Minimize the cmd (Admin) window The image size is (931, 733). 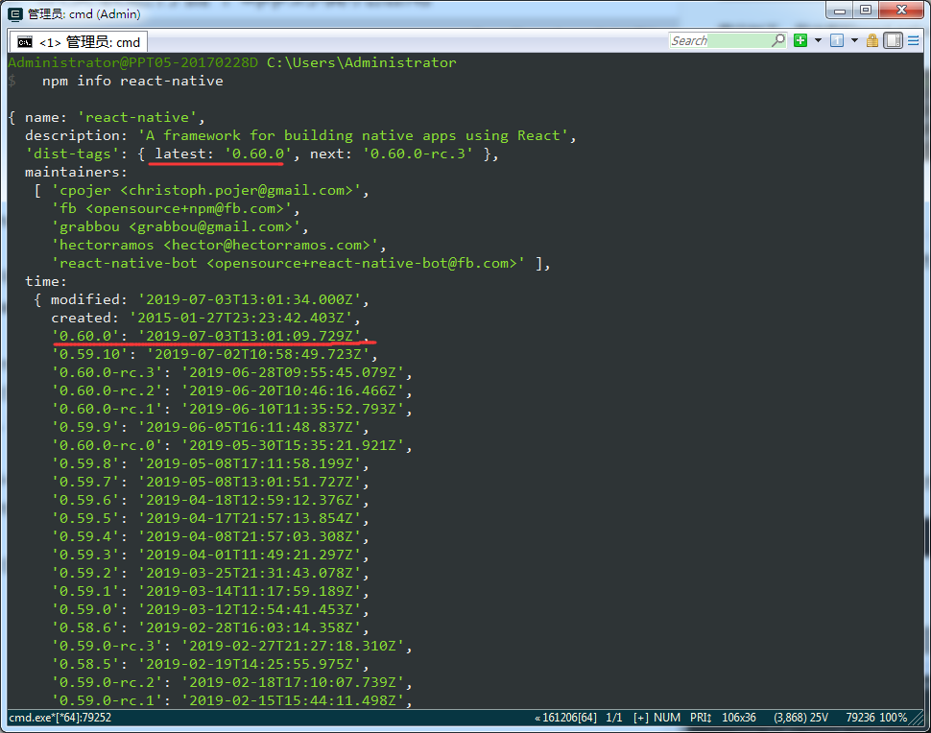[840, 11]
